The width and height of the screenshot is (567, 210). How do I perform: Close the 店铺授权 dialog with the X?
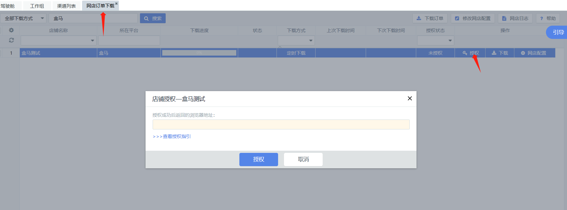[410, 99]
